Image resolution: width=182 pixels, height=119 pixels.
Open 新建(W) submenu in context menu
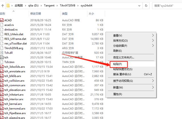(x=131, y=87)
